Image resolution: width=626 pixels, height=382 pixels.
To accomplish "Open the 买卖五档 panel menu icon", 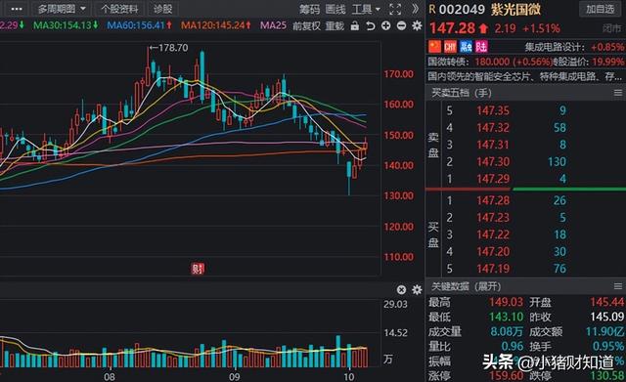I will pyautogui.click(x=617, y=93).
